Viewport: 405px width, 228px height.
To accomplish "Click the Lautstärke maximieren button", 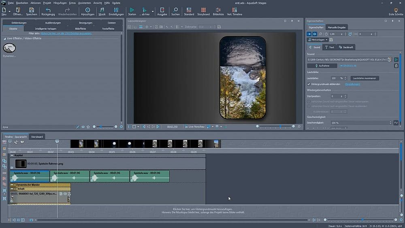I will tap(364, 78).
